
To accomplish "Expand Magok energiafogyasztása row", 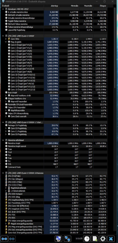I will click(6, 224).
